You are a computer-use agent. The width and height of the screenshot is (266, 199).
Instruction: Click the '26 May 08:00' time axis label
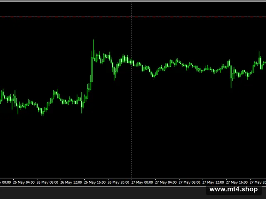(47, 182)
